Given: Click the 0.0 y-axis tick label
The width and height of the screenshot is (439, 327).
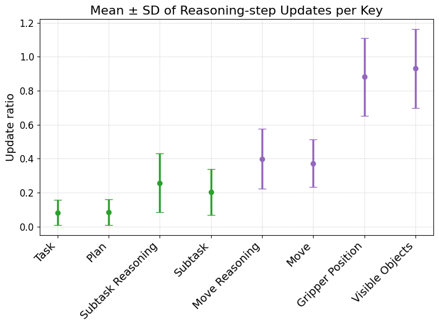Looking at the screenshot, I should 26,227.
